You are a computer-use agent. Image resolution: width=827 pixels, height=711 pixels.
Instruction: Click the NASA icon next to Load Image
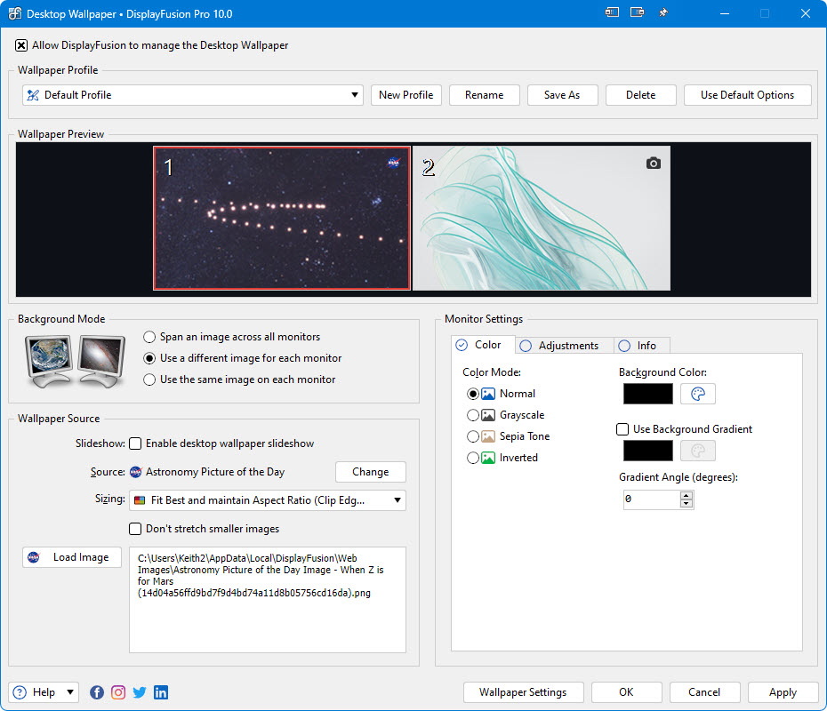(34, 557)
